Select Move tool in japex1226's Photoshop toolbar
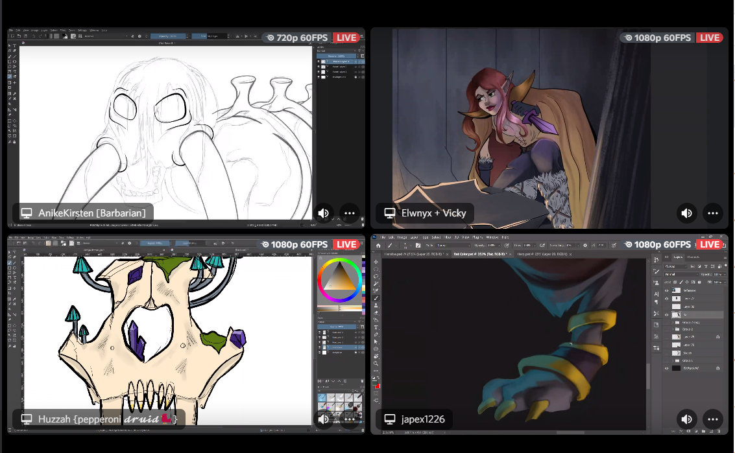The width and height of the screenshot is (735, 453). (x=376, y=260)
